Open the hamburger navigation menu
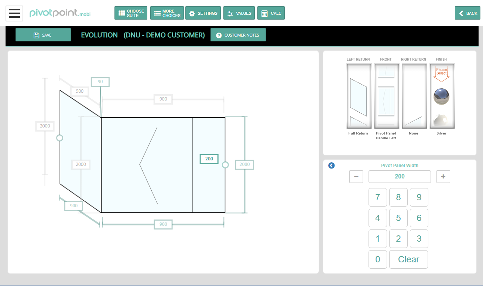 [14, 13]
